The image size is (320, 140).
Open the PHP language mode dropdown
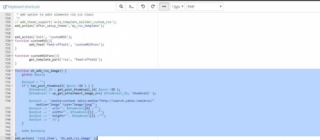pyautogui.click(x=204, y=7)
